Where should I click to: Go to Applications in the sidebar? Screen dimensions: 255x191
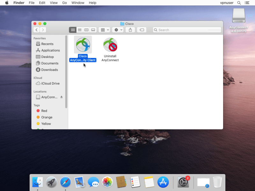tap(50, 50)
